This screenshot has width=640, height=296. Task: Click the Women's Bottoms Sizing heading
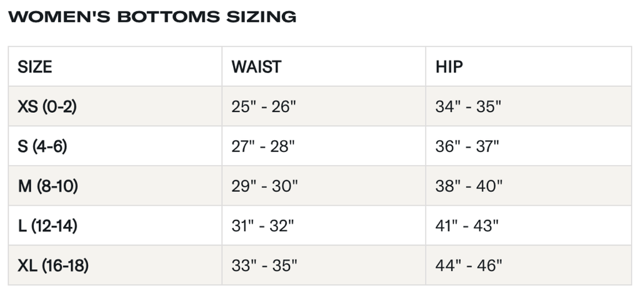click(x=152, y=17)
